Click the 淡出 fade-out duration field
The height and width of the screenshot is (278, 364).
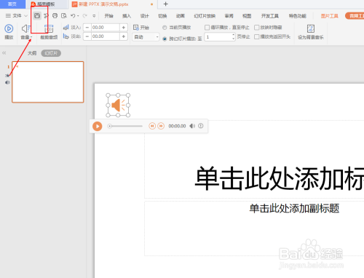point(106,36)
